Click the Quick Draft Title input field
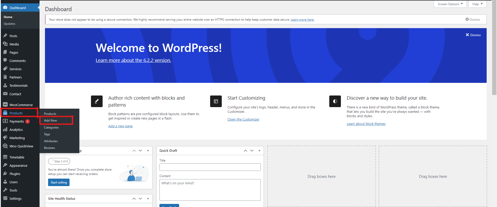The width and height of the screenshot is (497, 207). point(210,167)
